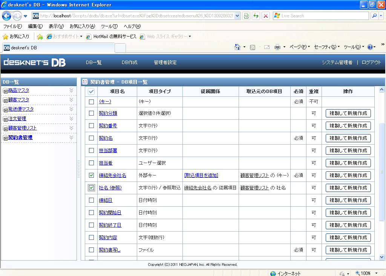Click the Live Search magnifier icon

click(374, 16)
